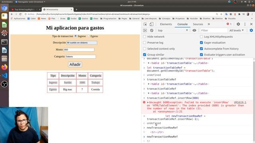255x143 pixels.
Task: Open the VM1619:1 source link
Action: [240, 102]
